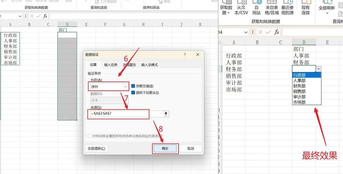Image resolution: width=343 pixels, height=174 pixels.
Task: Click the cell dropdown arrow in column D
Action: [319, 69]
